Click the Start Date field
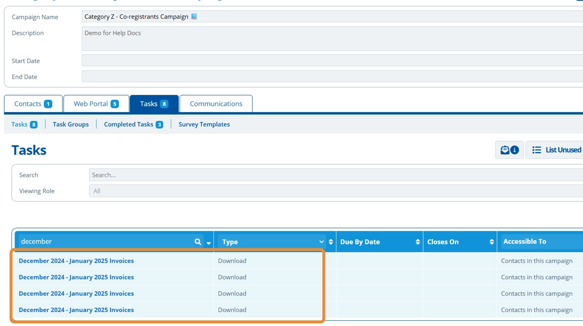Screen dimensions: 583x326 (x=333, y=60)
